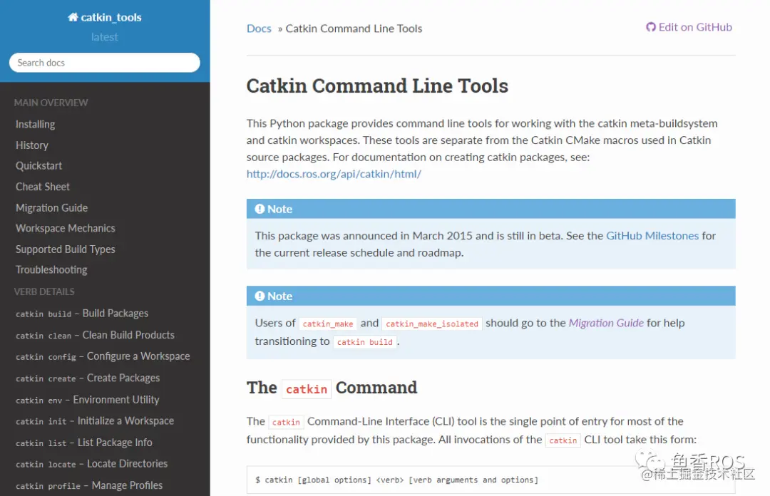Screen dimensions: 770x496
Task: Click the catkin usage code block
Action: [491, 480]
